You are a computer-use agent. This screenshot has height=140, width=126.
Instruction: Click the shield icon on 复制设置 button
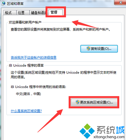pos(88,49)
